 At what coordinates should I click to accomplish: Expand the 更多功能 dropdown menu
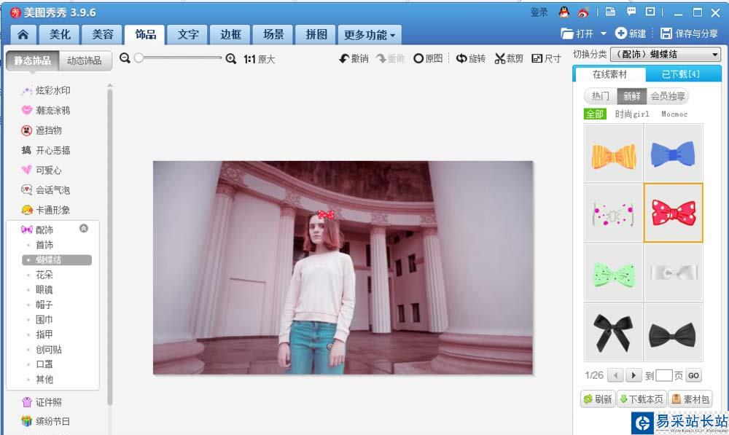(x=370, y=35)
